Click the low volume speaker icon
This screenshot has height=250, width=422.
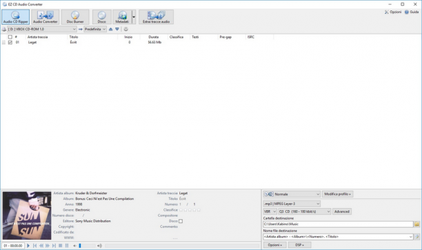tap(74, 246)
